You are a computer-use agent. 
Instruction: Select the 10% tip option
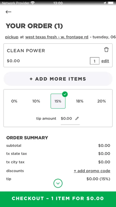click(36, 101)
